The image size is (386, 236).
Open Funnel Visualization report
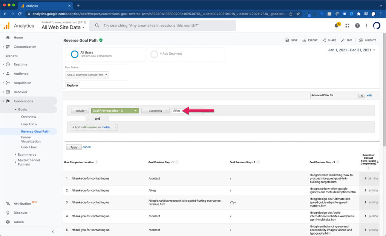pyautogui.click(x=31, y=139)
